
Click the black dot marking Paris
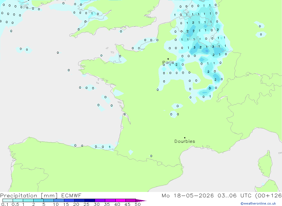[x=168, y=59]
